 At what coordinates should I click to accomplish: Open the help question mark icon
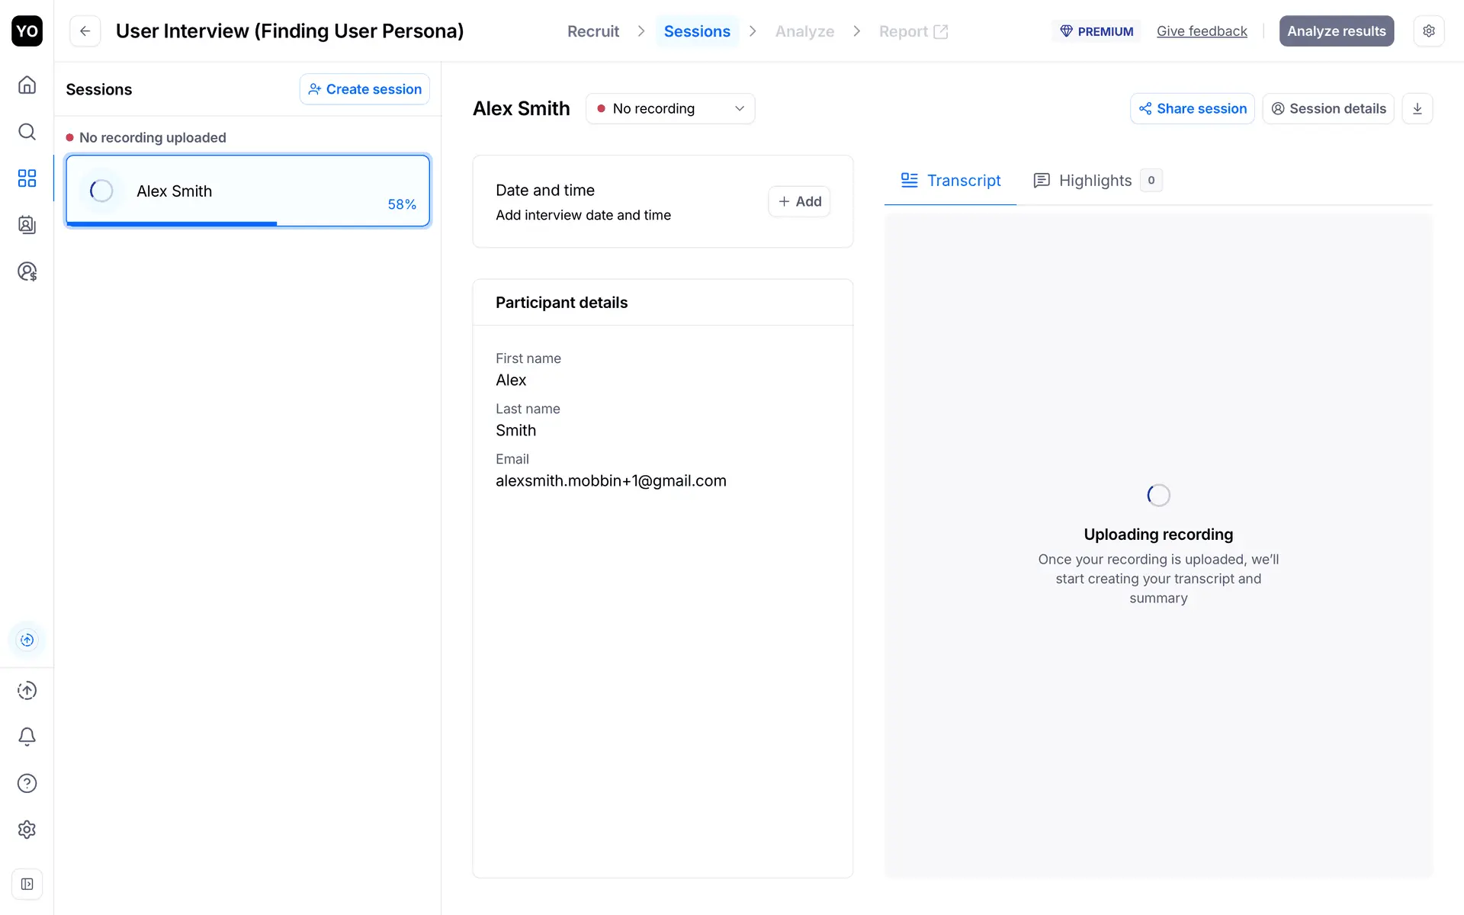(x=27, y=783)
